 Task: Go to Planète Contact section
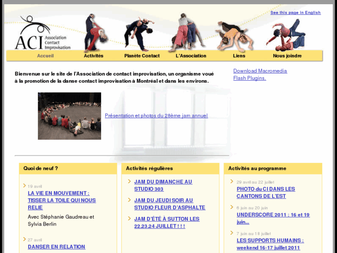click(142, 56)
